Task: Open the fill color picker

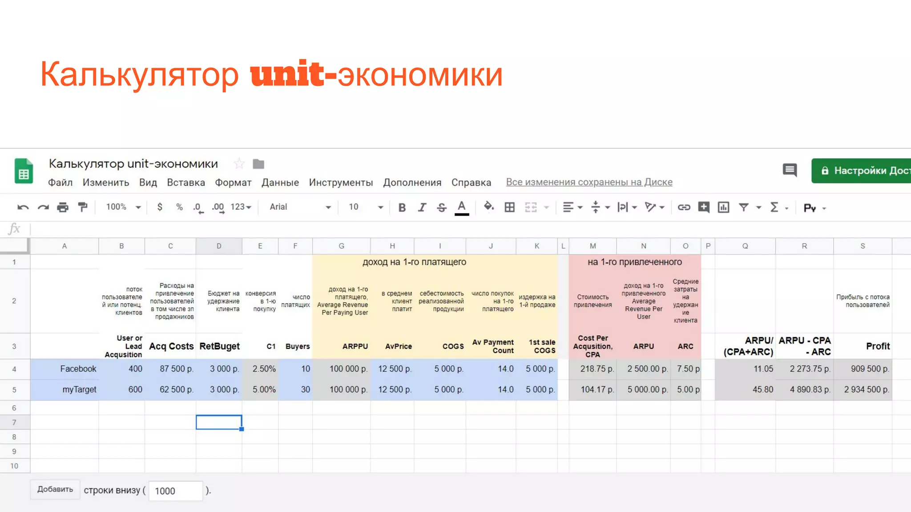Action: pos(489,207)
